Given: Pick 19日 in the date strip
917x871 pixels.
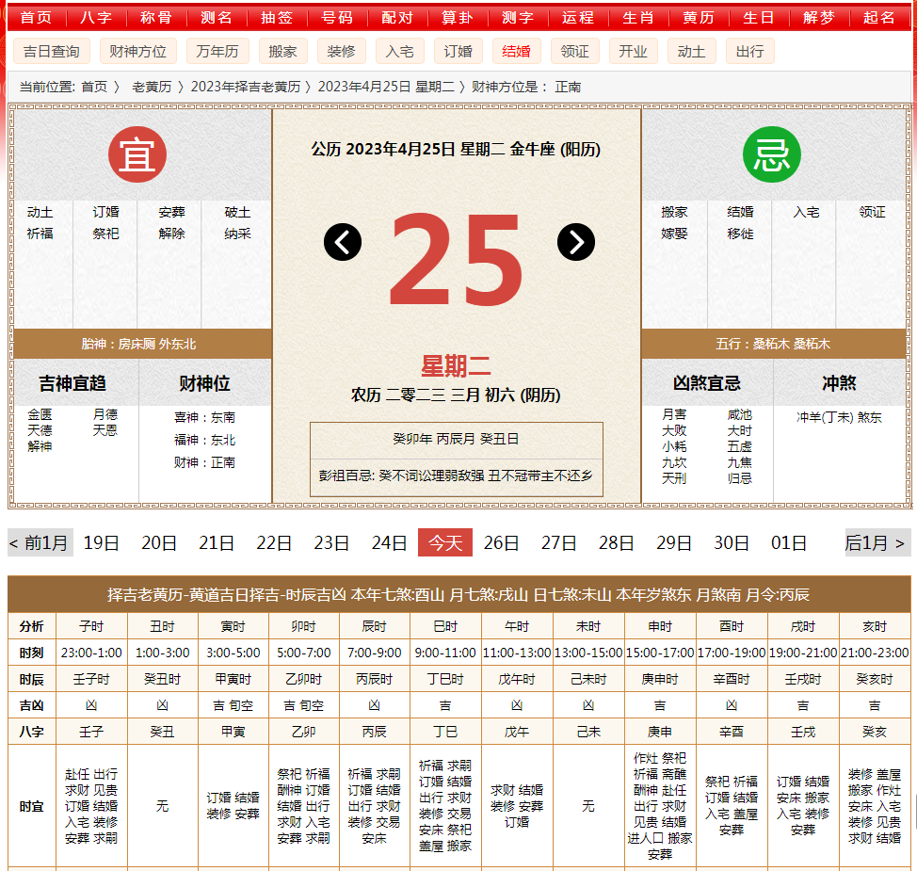Looking at the screenshot, I should coord(102,542).
